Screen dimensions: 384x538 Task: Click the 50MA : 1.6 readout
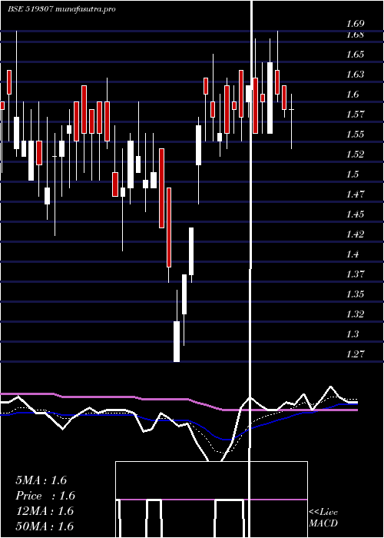click(x=45, y=526)
